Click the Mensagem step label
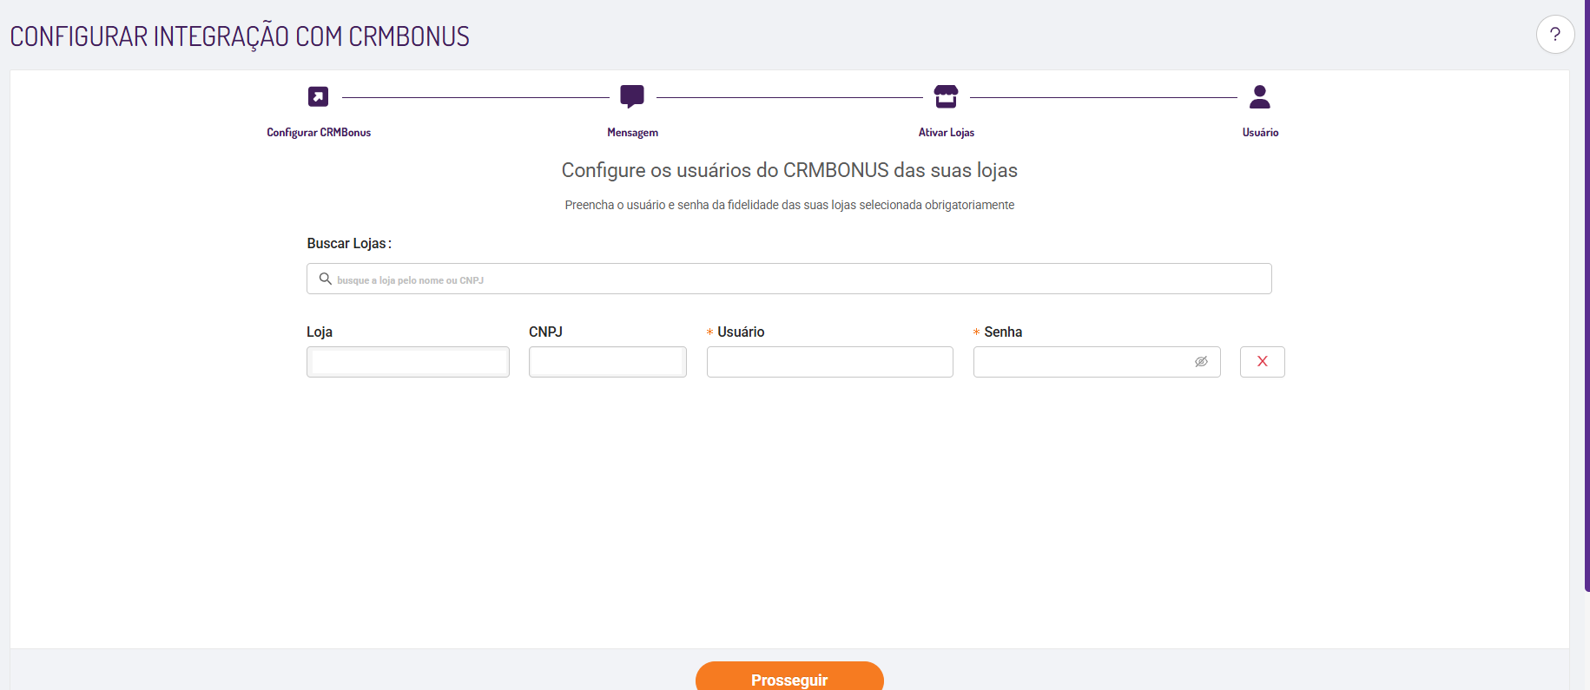 (x=632, y=133)
